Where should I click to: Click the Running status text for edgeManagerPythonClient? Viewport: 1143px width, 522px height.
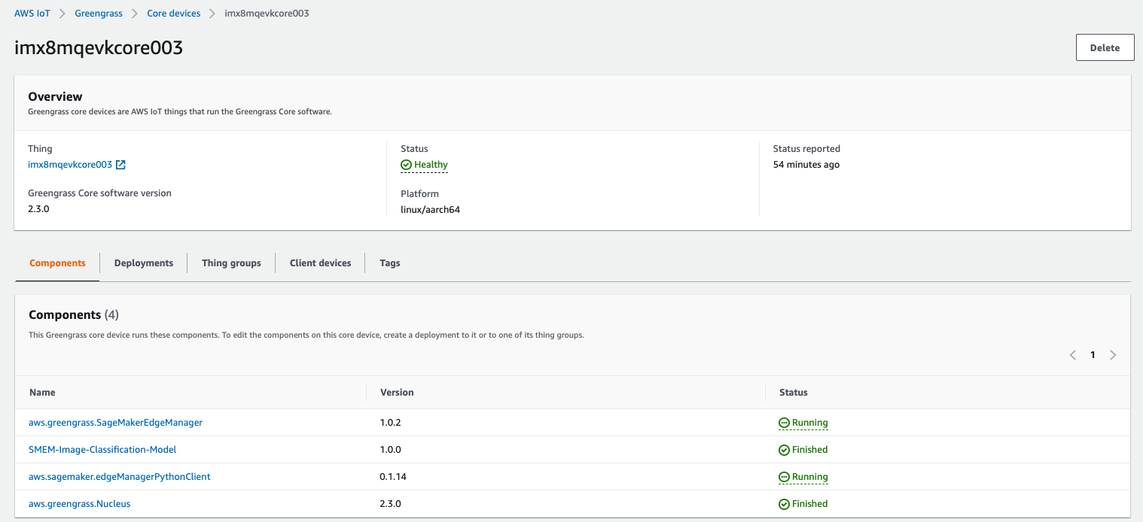coord(810,477)
